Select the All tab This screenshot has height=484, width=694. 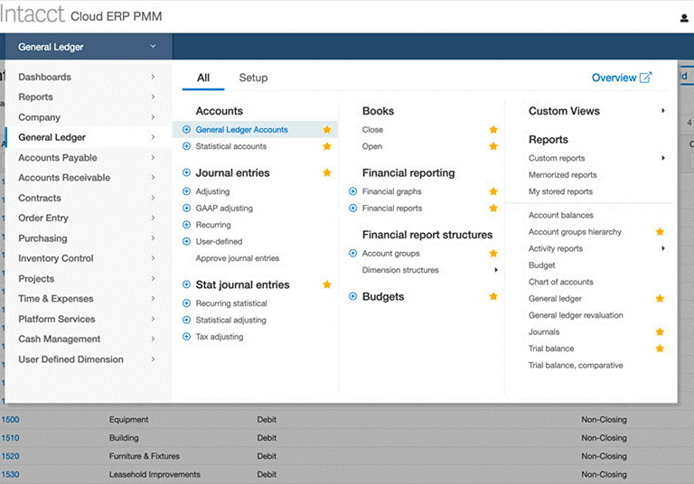[203, 78]
